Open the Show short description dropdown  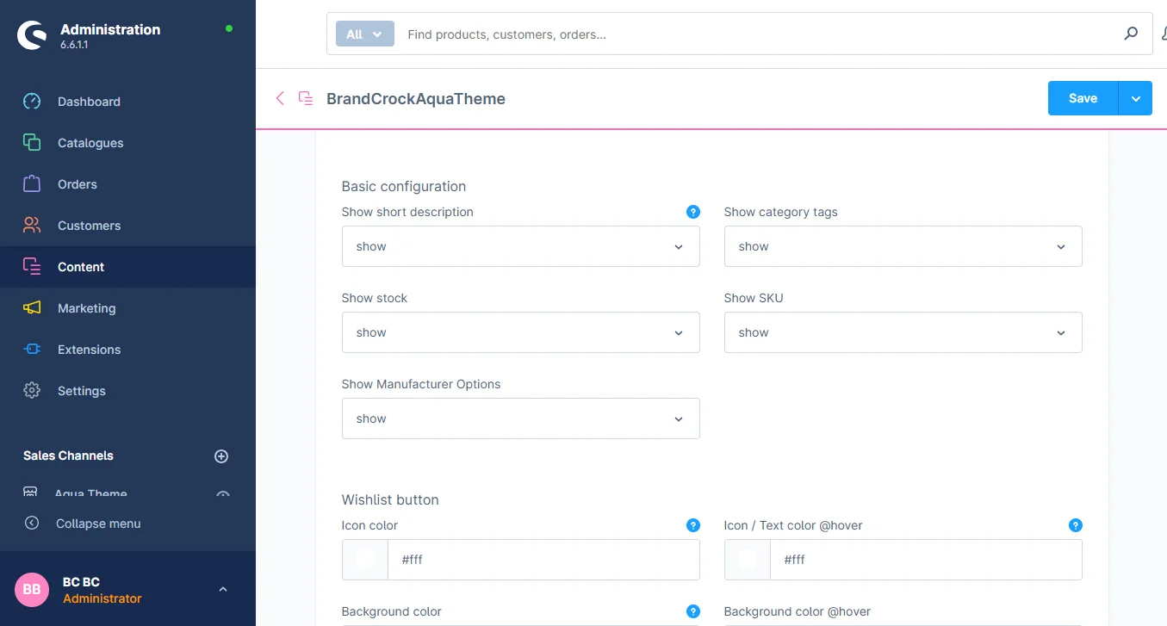pos(520,246)
